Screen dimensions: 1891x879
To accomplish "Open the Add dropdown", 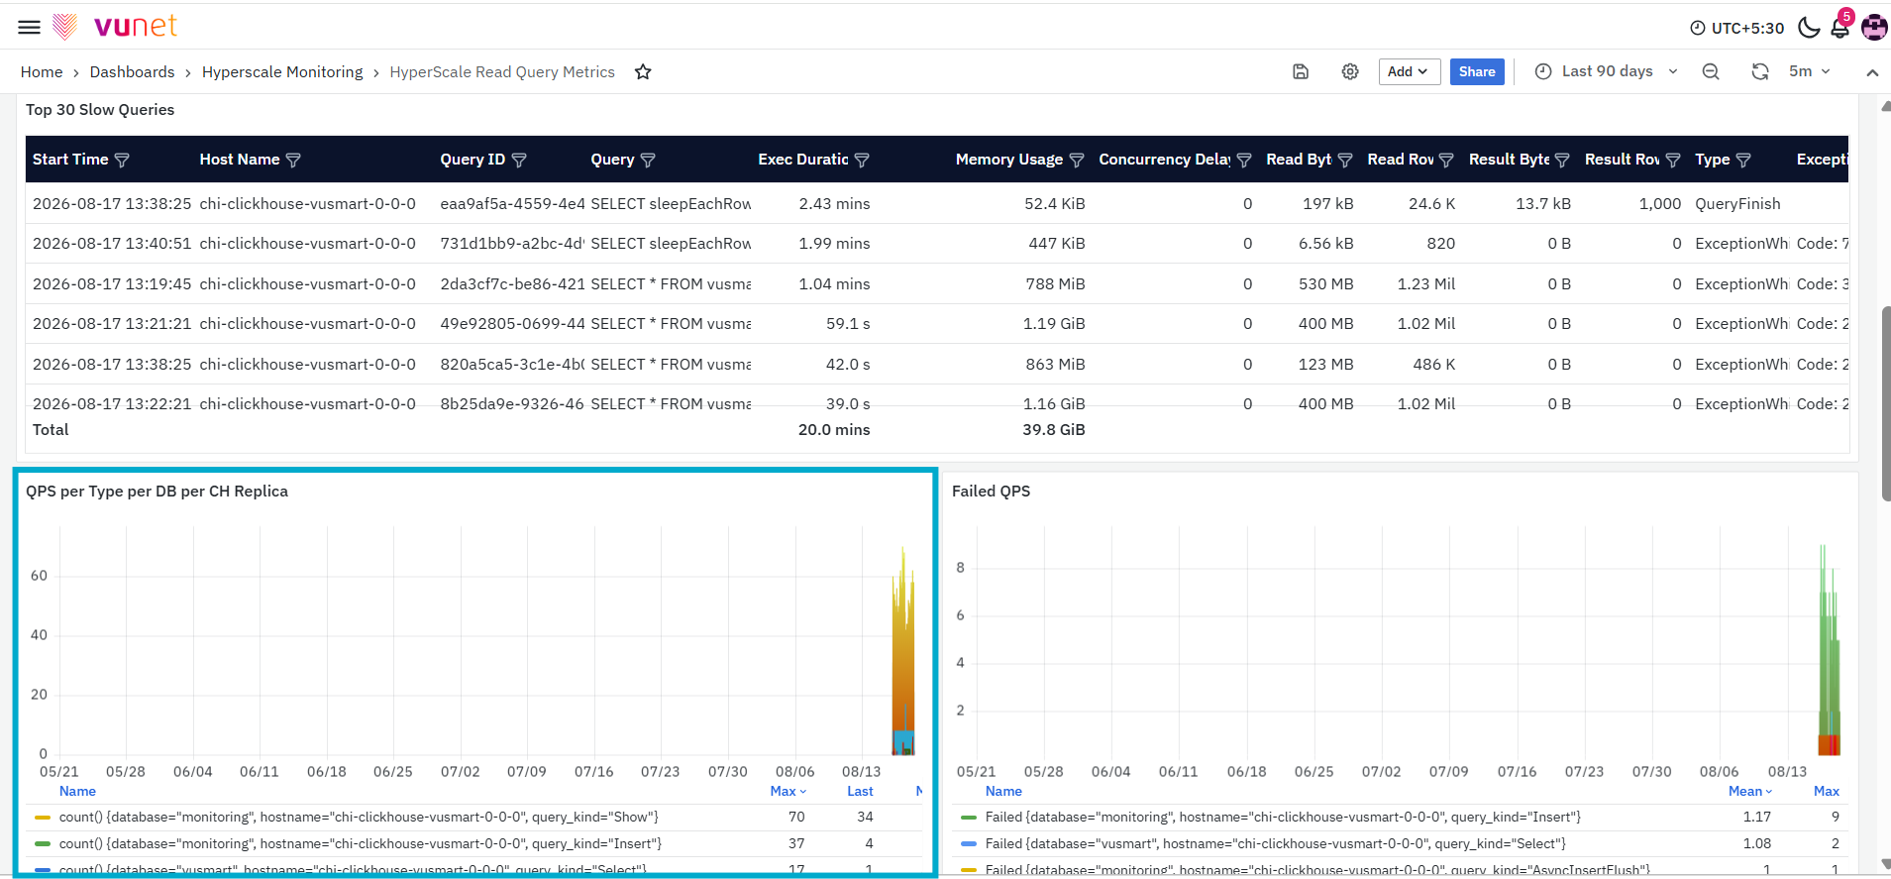I will point(1409,71).
